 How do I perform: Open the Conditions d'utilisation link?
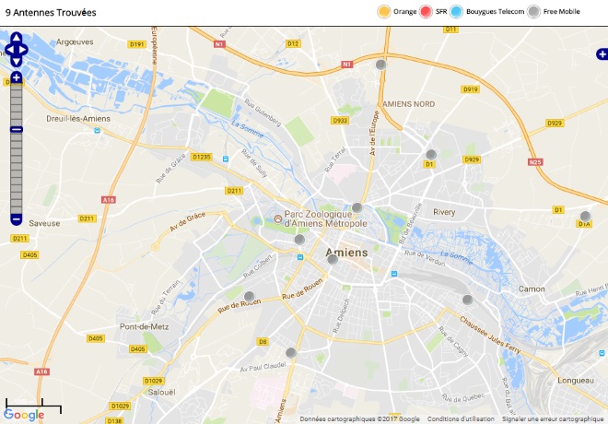pos(461,419)
